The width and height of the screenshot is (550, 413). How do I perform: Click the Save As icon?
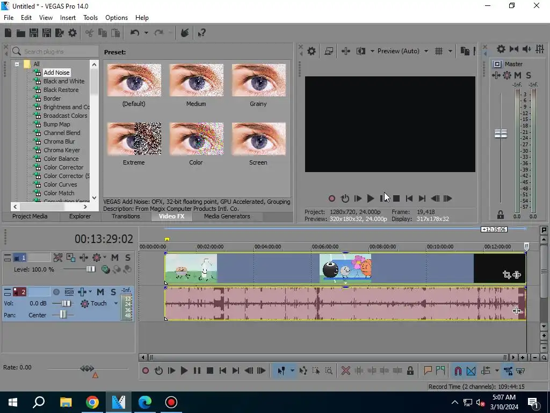47,33
